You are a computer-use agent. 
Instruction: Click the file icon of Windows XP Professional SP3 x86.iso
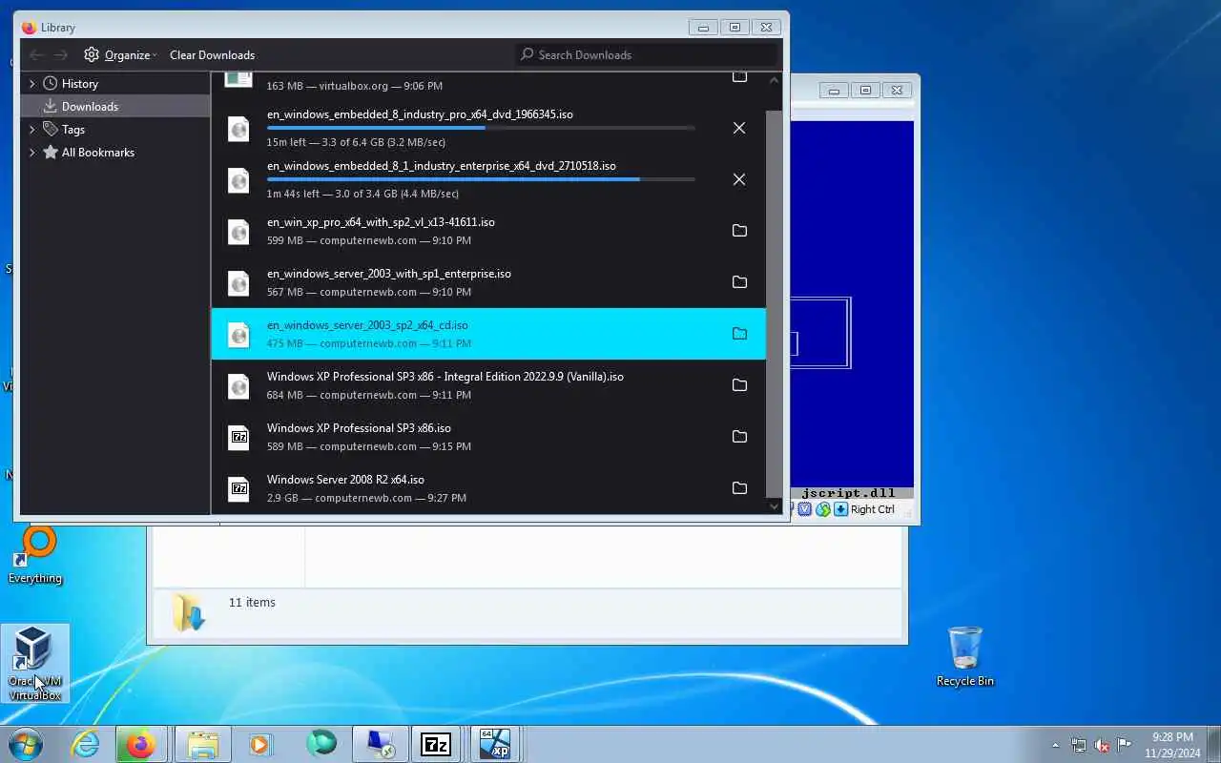[238, 438]
